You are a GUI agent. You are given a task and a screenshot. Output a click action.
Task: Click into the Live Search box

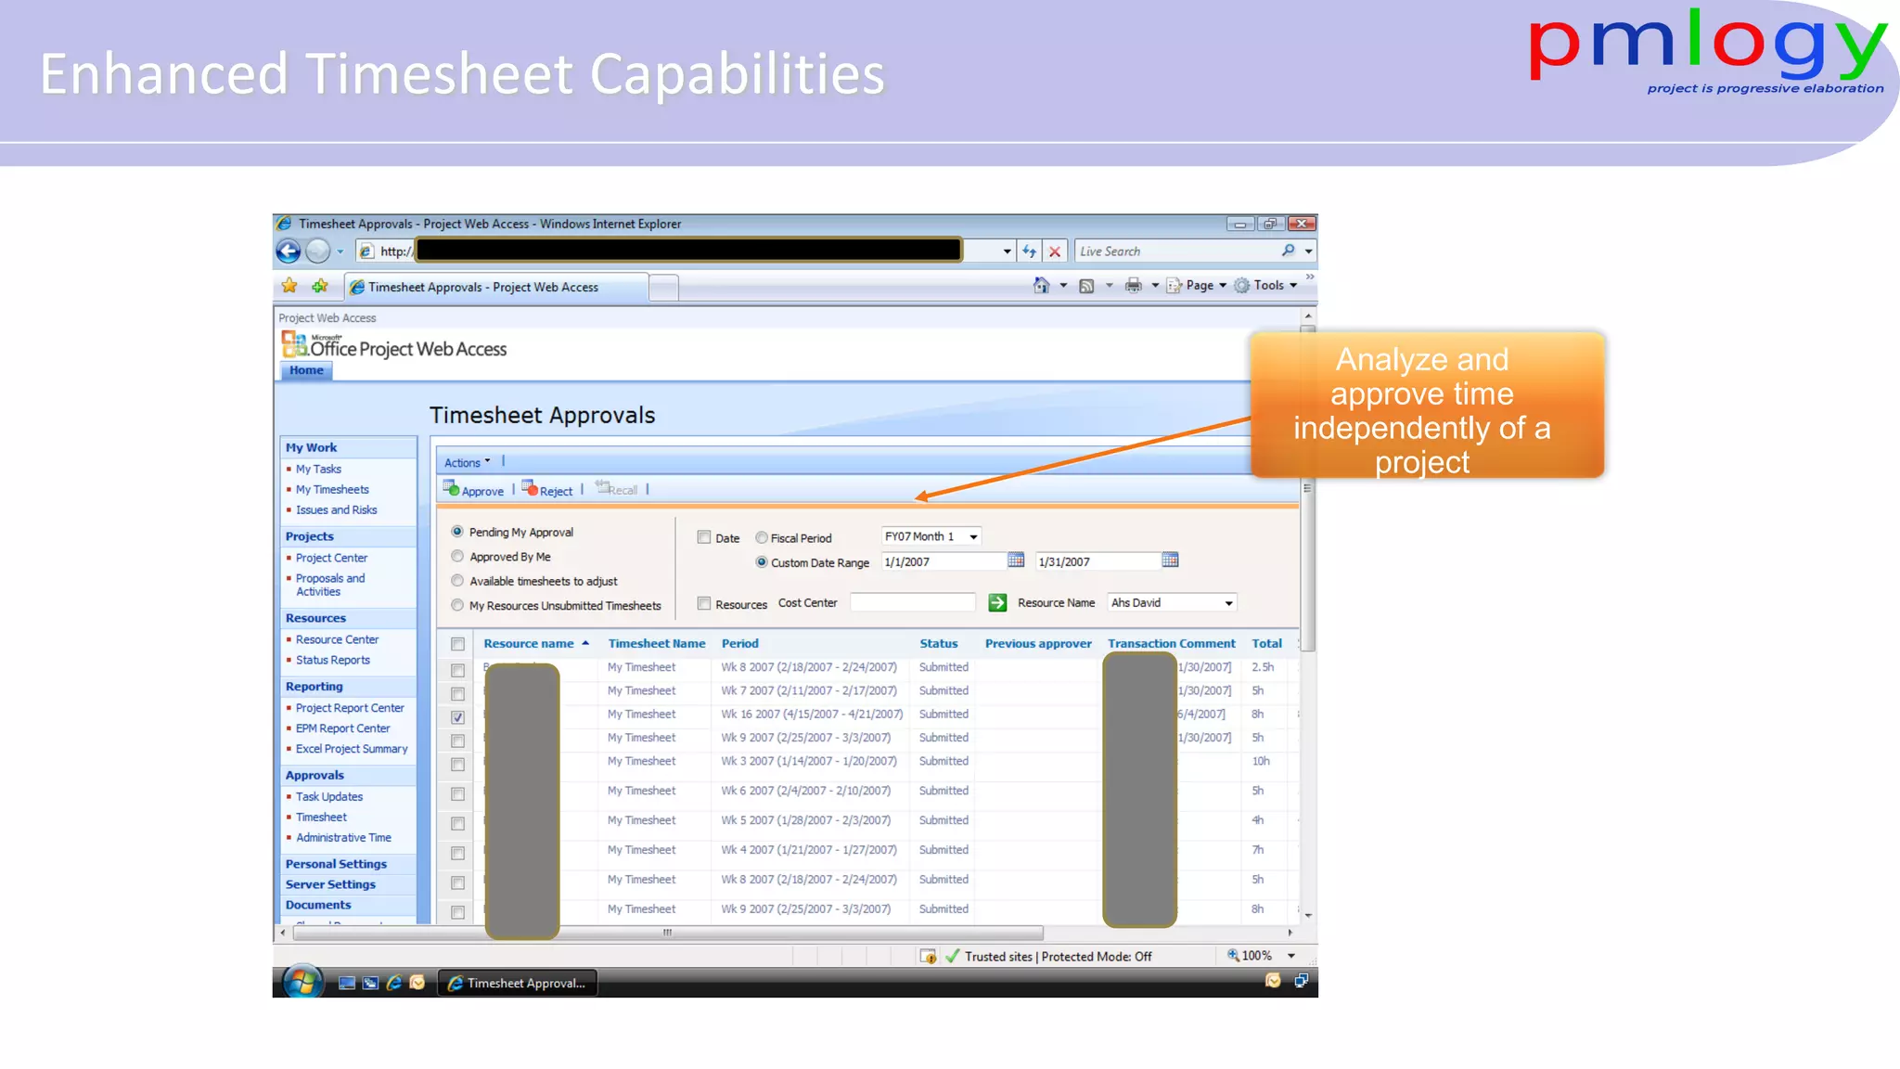tap(1177, 251)
